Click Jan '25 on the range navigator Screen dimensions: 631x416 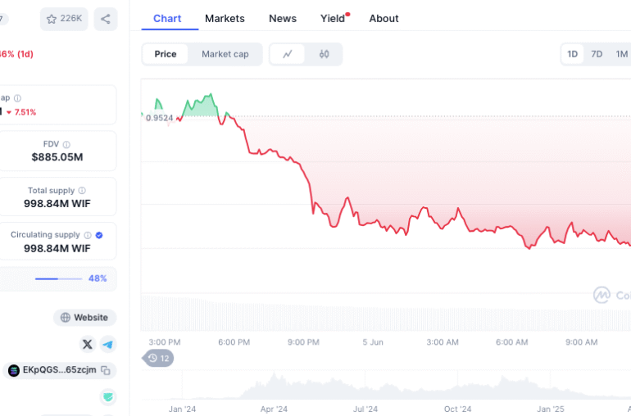551,409
